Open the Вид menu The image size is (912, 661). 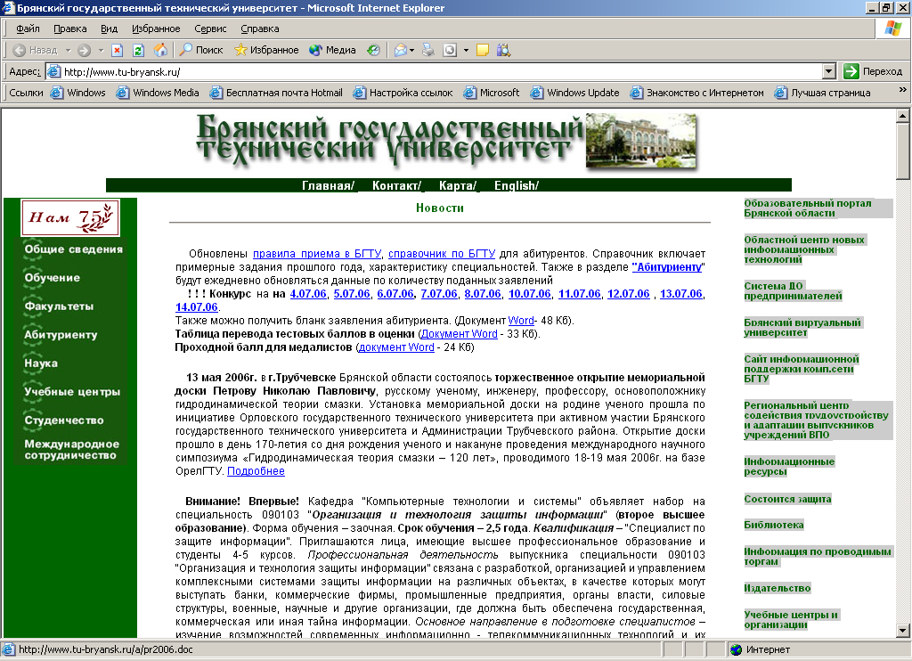(109, 29)
